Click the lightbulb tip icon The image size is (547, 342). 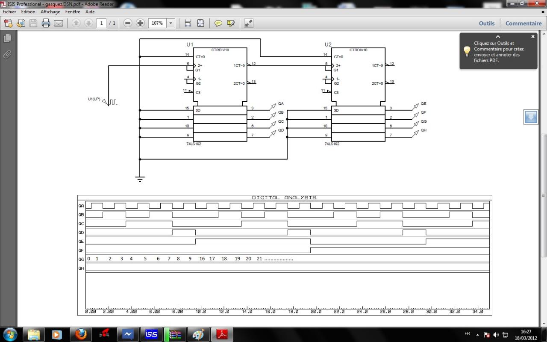[467, 51]
